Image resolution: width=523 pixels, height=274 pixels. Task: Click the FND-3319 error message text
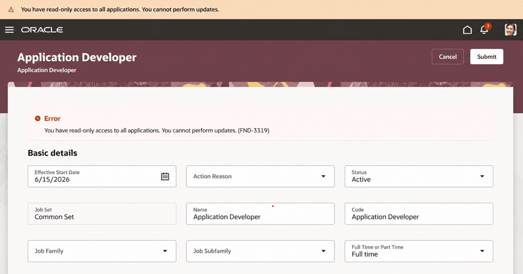click(157, 130)
